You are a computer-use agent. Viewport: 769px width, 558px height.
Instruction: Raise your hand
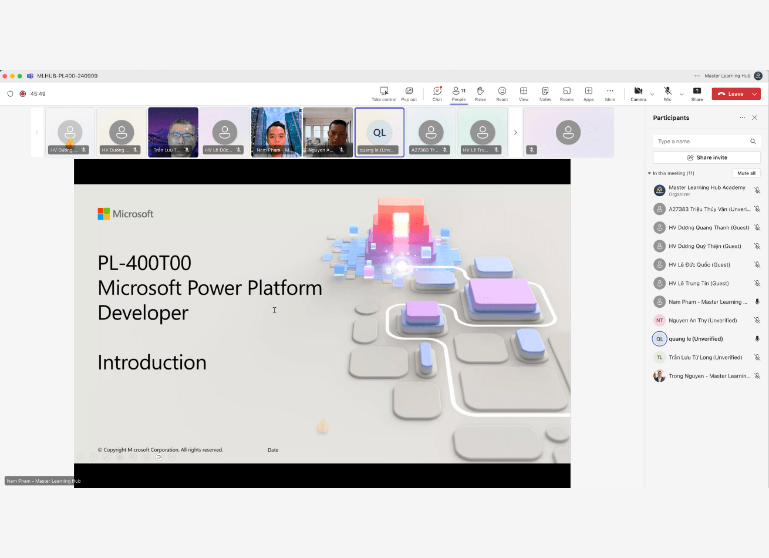pyautogui.click(x=480, y=93)
